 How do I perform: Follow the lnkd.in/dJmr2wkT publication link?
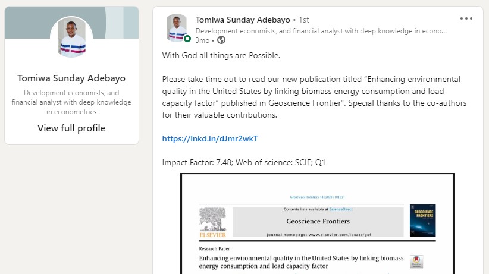tap(210, 139)
